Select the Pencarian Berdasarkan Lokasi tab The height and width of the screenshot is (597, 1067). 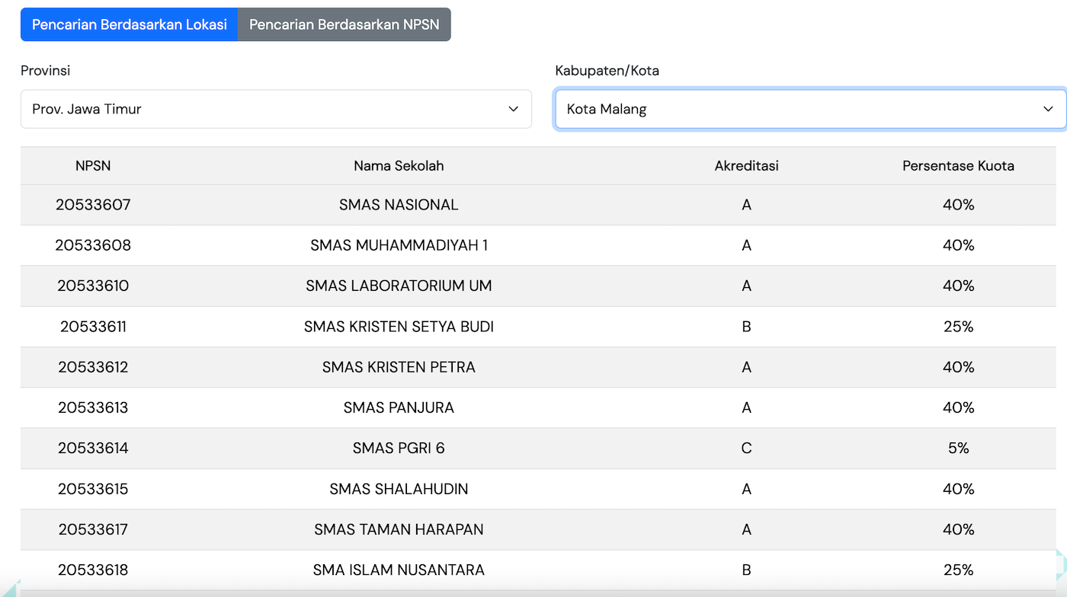click(x=129, y=24)
